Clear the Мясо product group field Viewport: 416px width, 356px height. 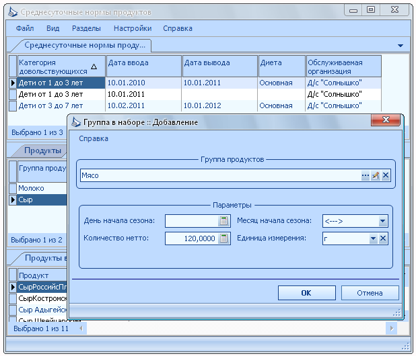tap(386, 175)
